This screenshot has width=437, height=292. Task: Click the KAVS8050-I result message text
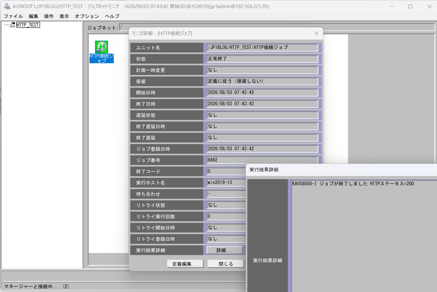point(353,184)
